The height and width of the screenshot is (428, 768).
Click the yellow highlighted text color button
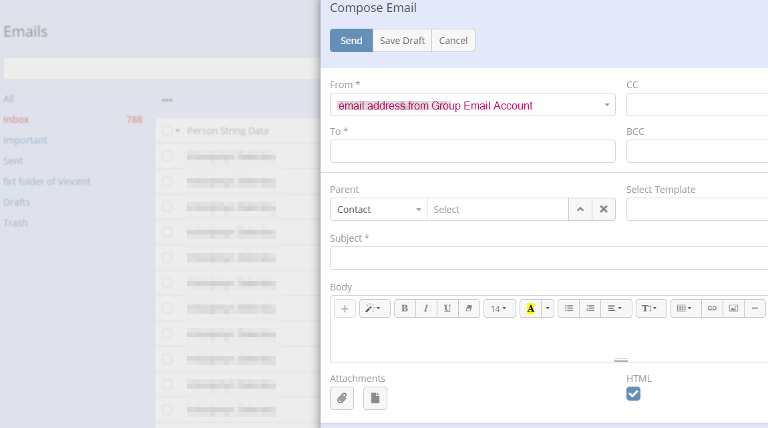(x=530, y=308)
